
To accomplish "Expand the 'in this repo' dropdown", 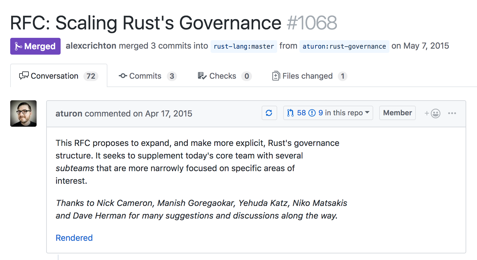I will tap(367, 113).
